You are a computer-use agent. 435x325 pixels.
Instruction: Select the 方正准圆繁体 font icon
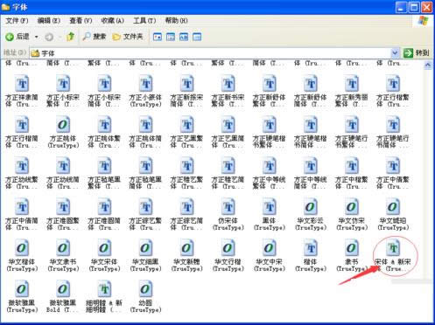(63, 207)
